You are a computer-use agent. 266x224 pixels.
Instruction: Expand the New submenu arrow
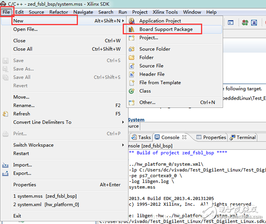[123, 21]
